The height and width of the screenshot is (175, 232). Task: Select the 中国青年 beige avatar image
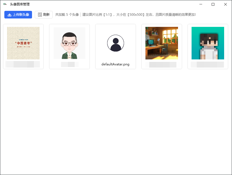[x=23, y=43]
